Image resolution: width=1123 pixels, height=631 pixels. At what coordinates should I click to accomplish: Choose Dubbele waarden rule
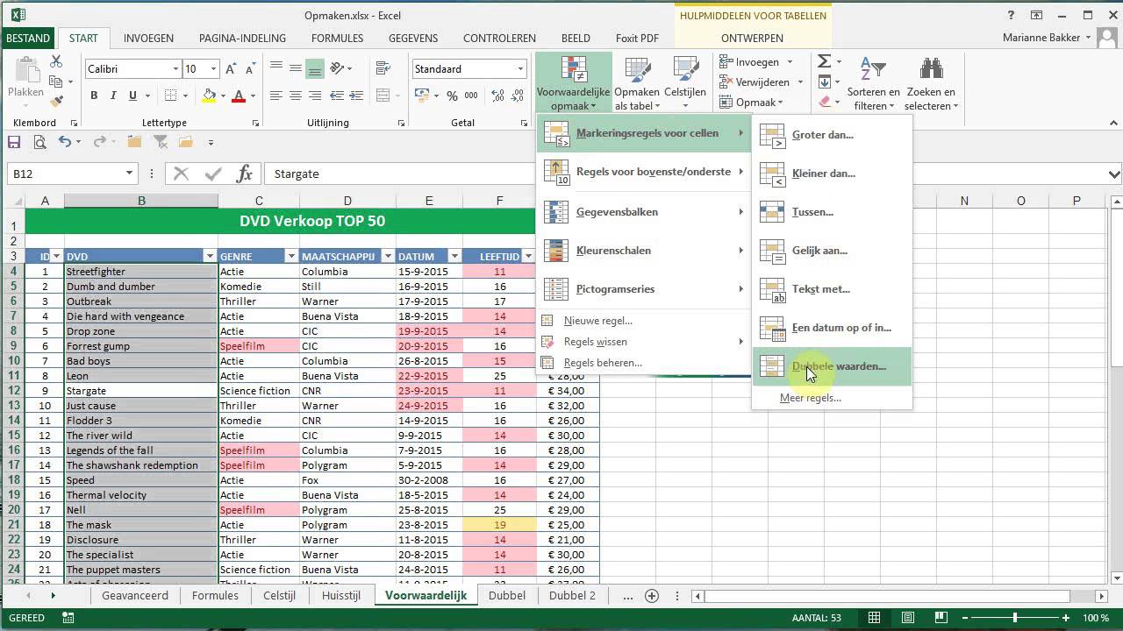[x=832, y=366]
